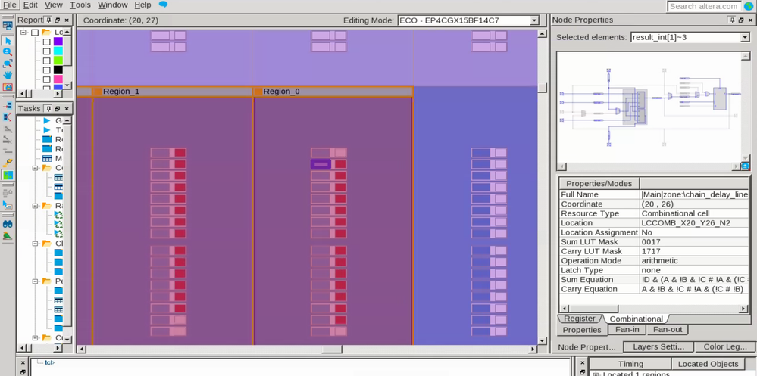
Task: Click the green bird icon below binoculars
Action: 8,236
